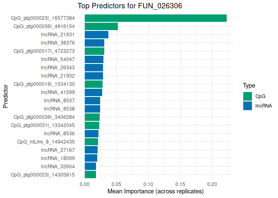278x198 pixels.
Task: Click the CpG_ptg000023l_14305815 bar at bottom
Action: 90,174
